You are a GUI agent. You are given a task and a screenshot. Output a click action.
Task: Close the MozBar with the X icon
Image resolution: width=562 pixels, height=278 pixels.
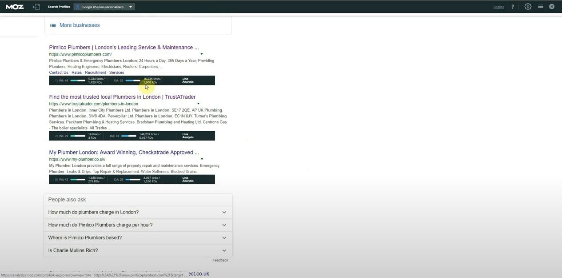pos(551,6)
